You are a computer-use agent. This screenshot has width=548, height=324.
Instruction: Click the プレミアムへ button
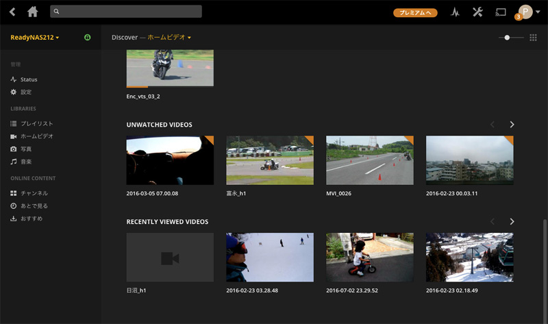coord(415,12)
